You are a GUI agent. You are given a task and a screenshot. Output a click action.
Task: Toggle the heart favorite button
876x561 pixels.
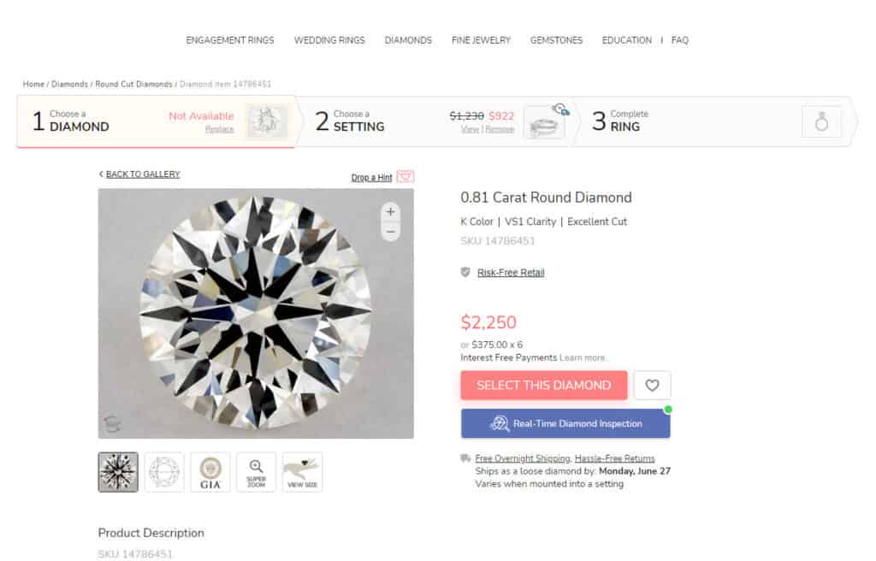652,385
